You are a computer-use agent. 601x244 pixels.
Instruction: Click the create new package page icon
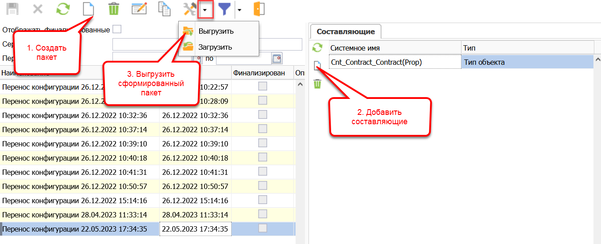tap(89, 9)
